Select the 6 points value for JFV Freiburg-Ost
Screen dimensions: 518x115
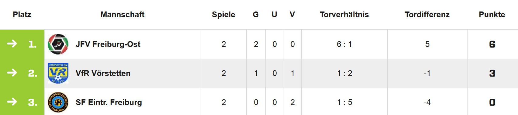tap(492, 44)
